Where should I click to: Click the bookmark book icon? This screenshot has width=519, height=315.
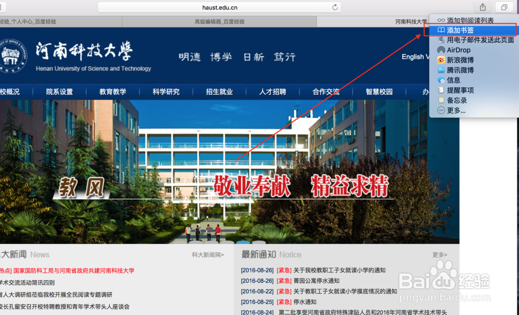(441, 30)
